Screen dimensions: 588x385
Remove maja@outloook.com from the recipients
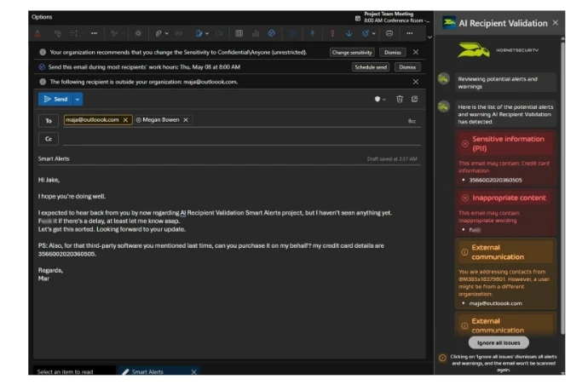[x=125, y=120]
